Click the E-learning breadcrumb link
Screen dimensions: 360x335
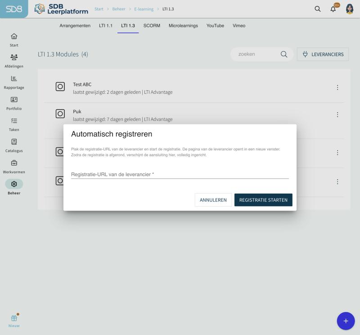click(144, 9)
